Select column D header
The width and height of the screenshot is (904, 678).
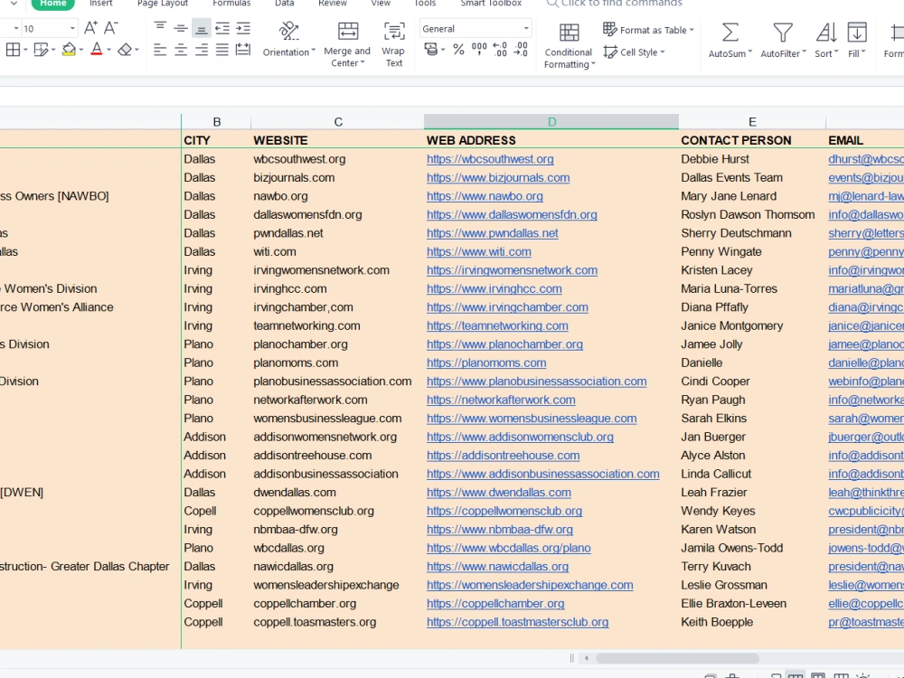pyautogui.click(x=551, y=120)
